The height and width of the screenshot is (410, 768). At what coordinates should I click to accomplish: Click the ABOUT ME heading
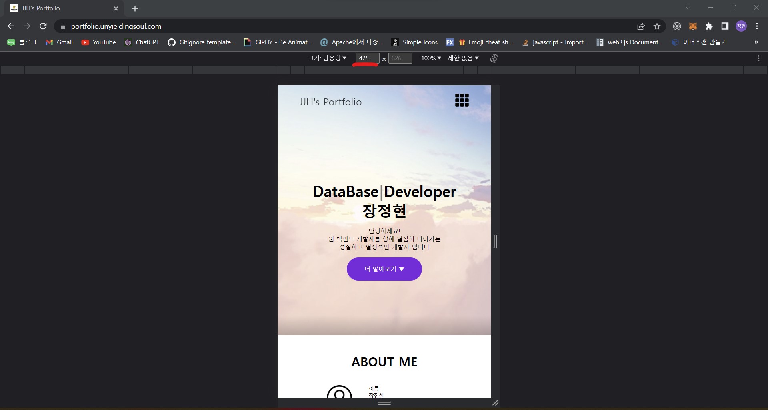pyautogui.click(x=384, y=362)
